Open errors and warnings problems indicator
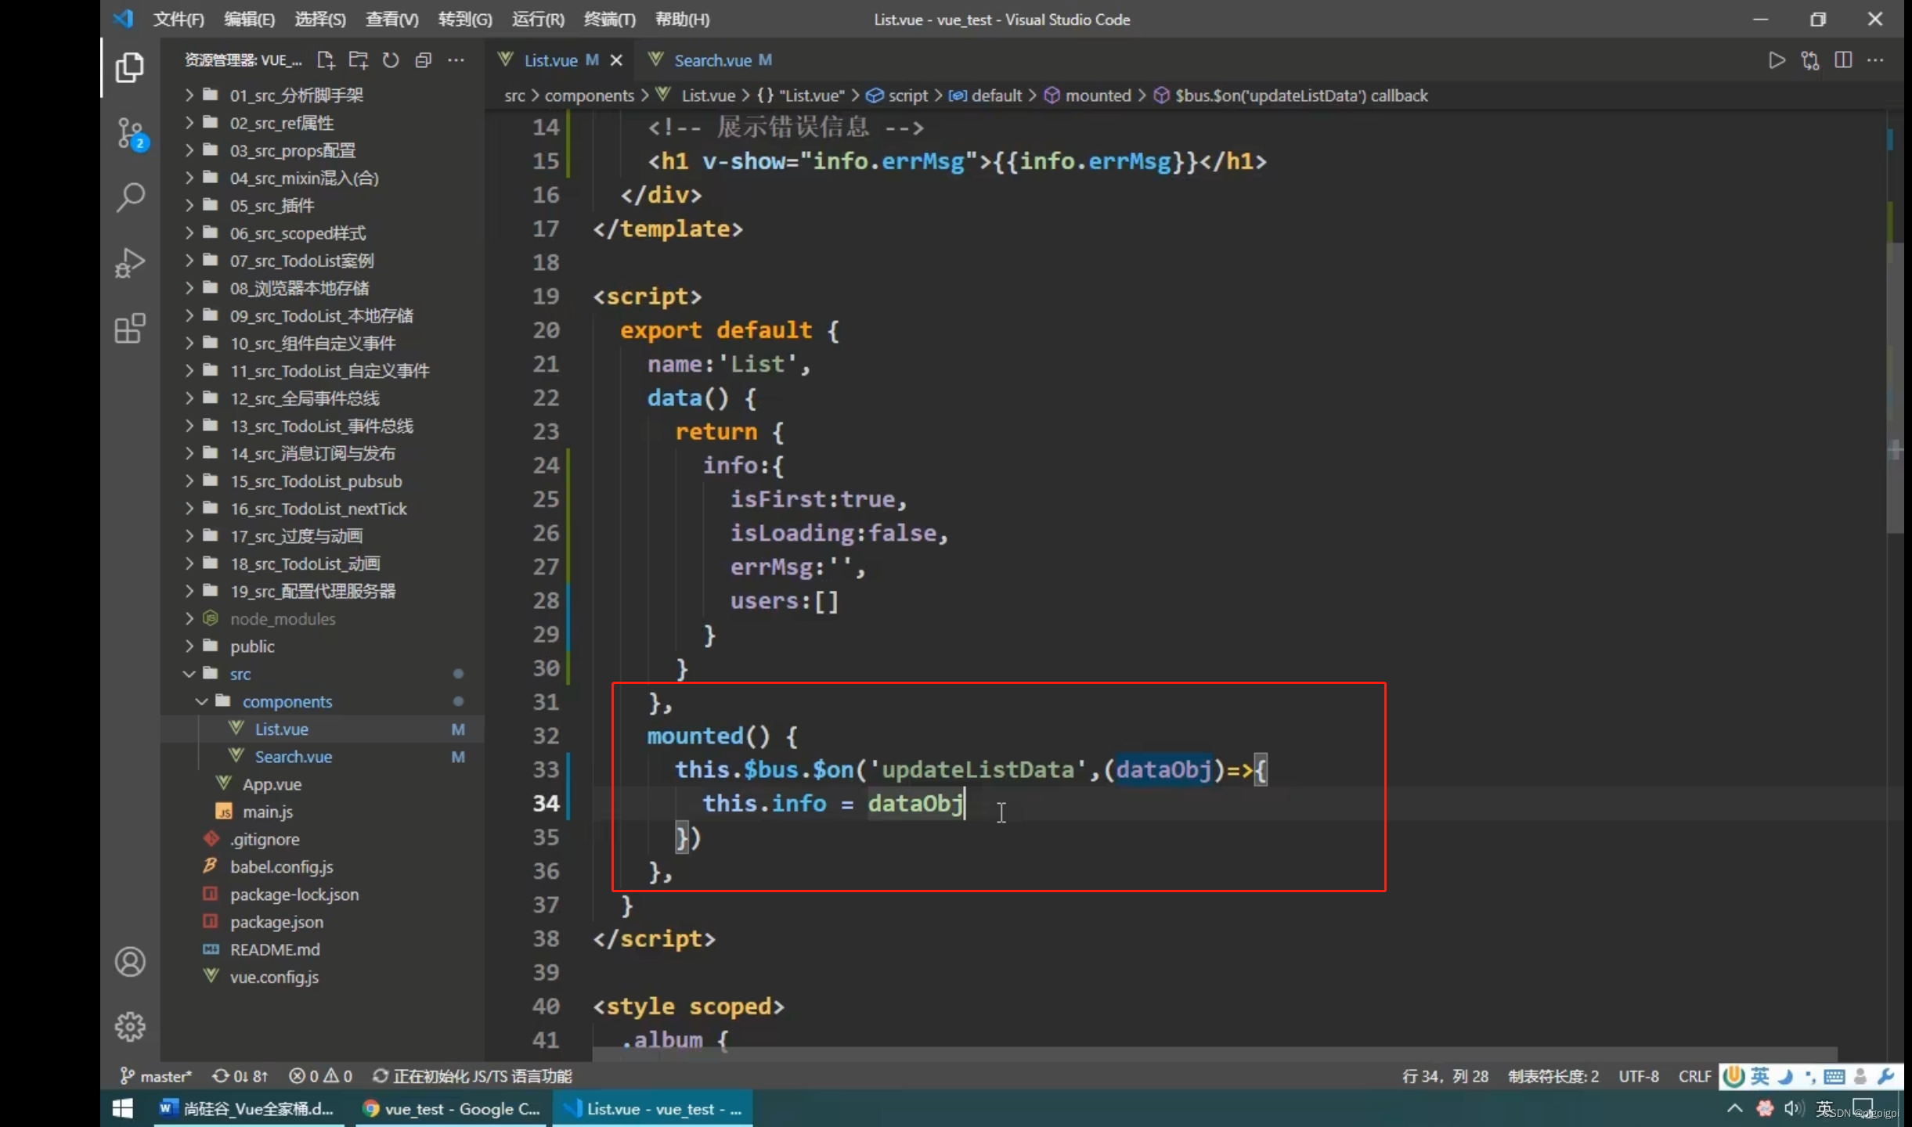The width and height of the screenshot is (1912, 1127). (320, 1076)
